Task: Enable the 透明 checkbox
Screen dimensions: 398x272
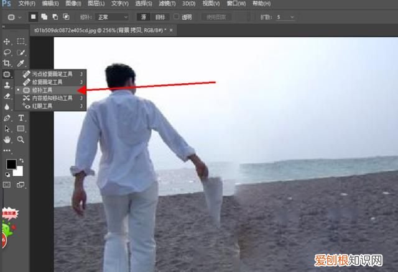Action: click(177, 17)
